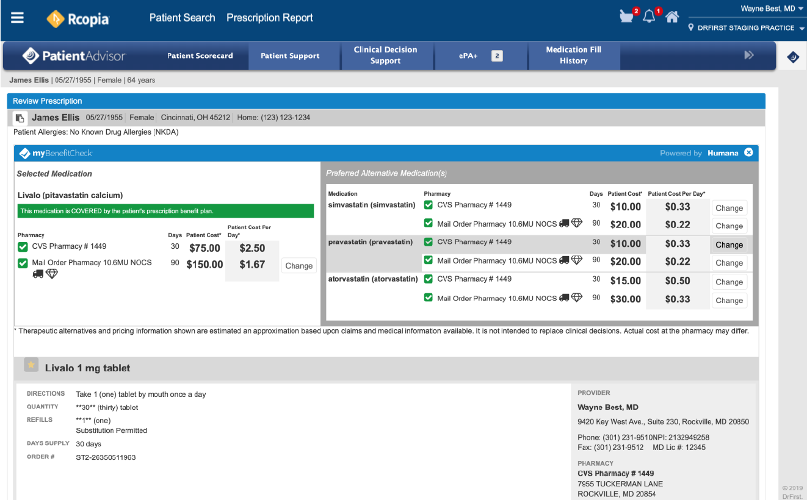Image resolution: width=807 pixels, height=500 pixels.
Task: Open the Medication Fill History tab
Action: [x=573, y=55]
